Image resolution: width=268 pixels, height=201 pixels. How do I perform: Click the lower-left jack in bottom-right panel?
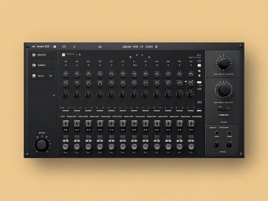tap(217, 145)
